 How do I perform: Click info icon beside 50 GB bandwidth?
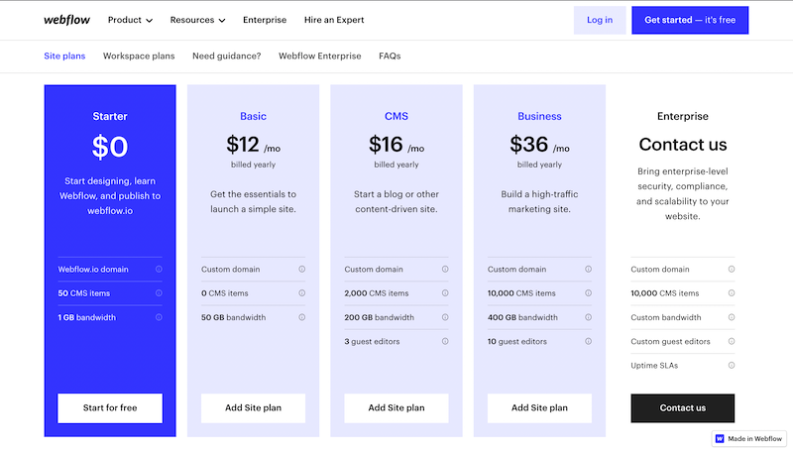click(x=302, y=317)
